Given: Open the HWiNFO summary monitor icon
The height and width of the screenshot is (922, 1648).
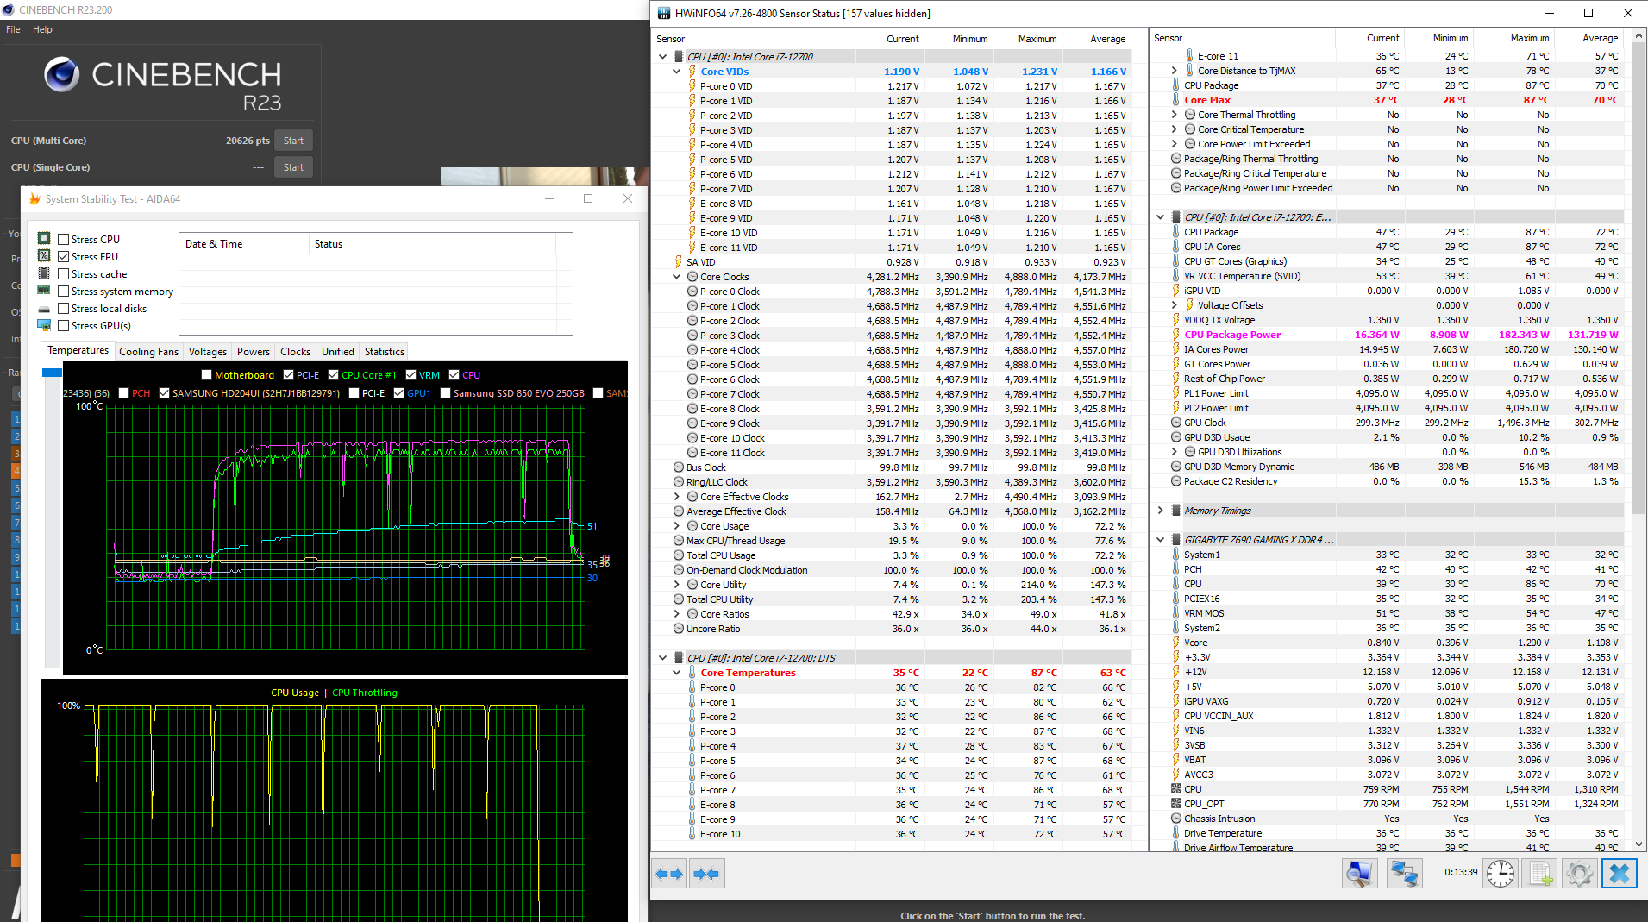Looking at the screenshot, I should point(1359,874).
